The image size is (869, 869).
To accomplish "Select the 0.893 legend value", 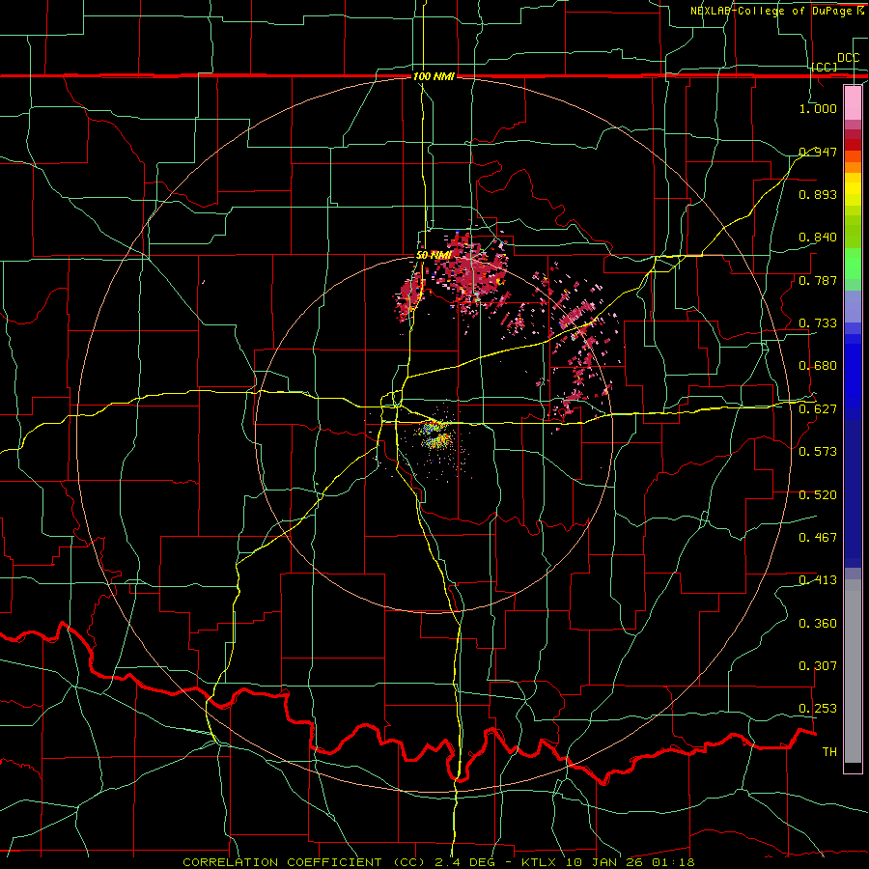I will (818, 194).
